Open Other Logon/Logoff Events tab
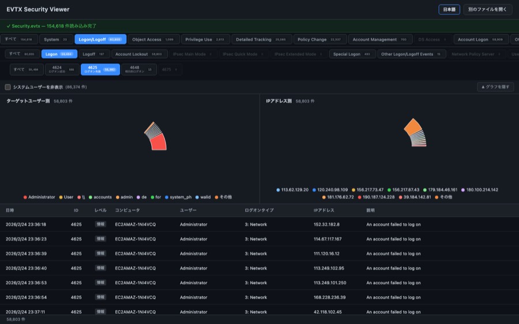 coord(411,54)
